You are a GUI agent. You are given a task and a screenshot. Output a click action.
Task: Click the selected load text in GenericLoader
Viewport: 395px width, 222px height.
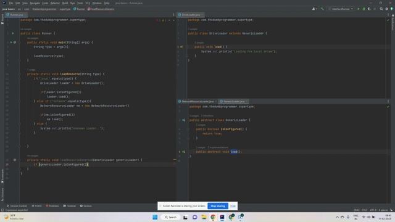tap(234, 152)
